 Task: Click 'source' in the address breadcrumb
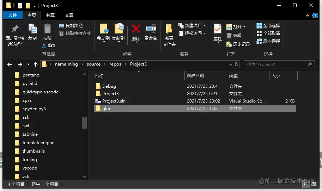(x=94, y=64)
